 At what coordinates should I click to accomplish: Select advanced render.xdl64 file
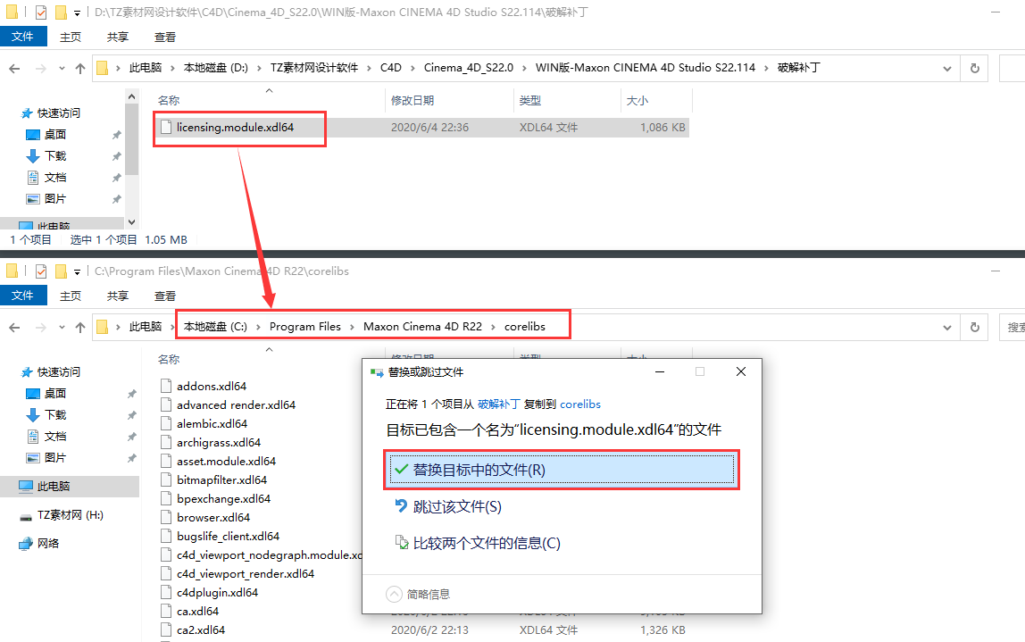236,405
